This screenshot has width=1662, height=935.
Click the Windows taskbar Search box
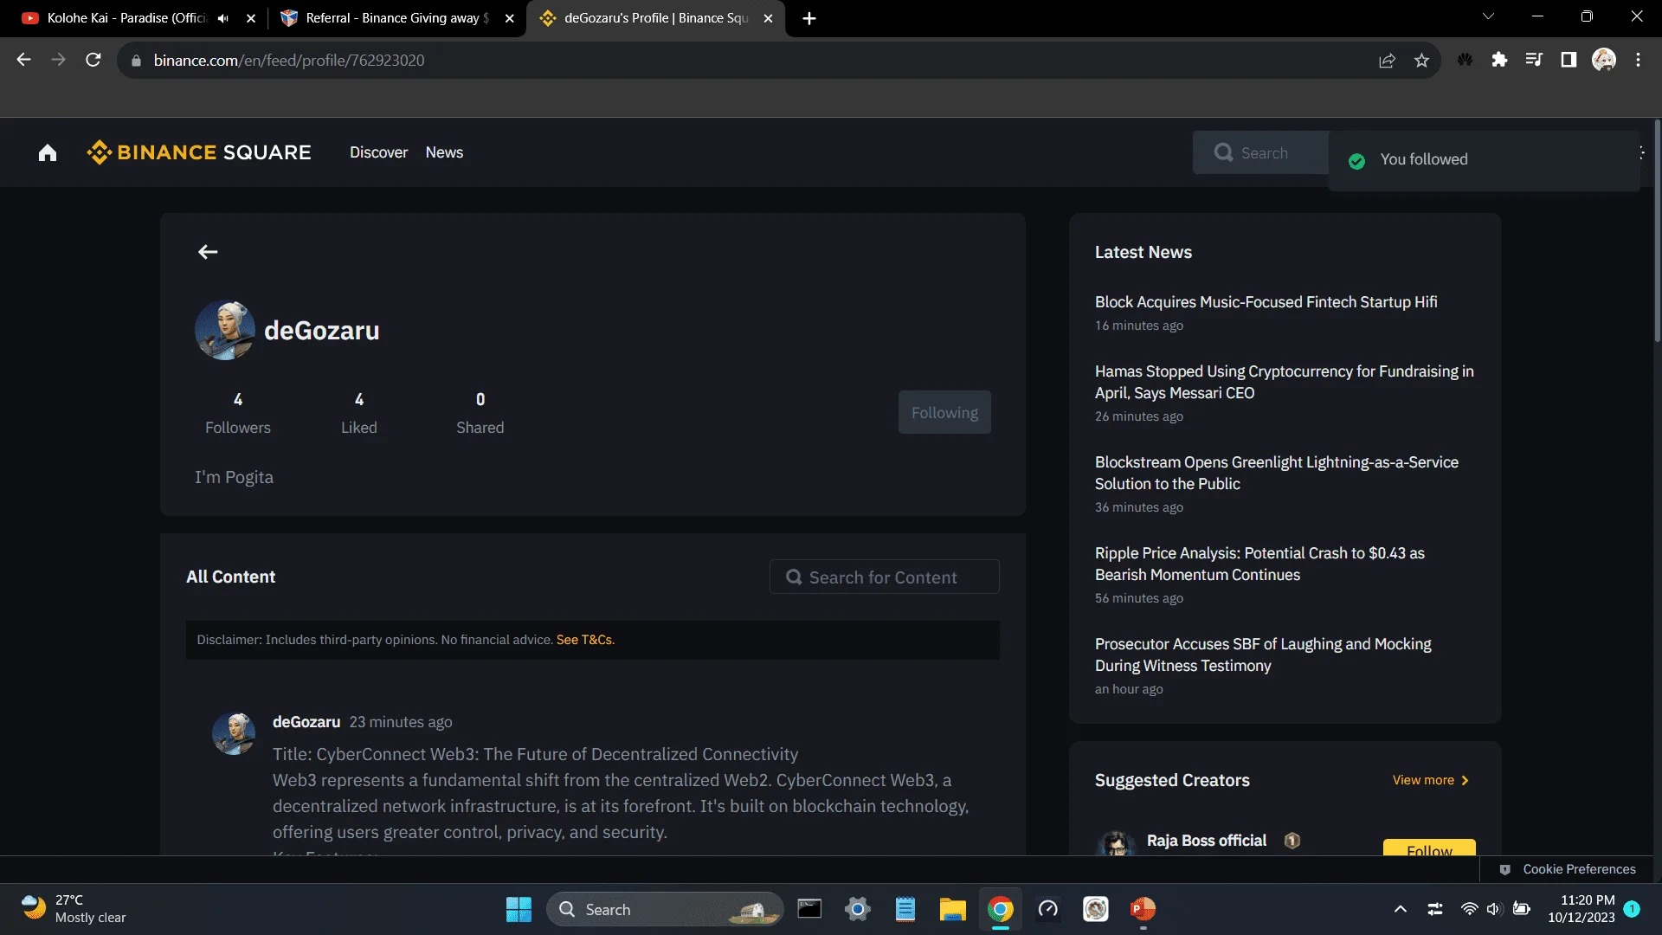coord(665,909)
